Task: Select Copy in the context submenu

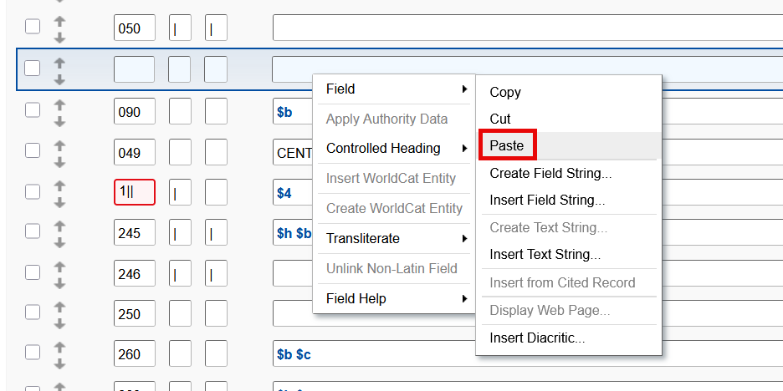Action: [x=505, y=92]
